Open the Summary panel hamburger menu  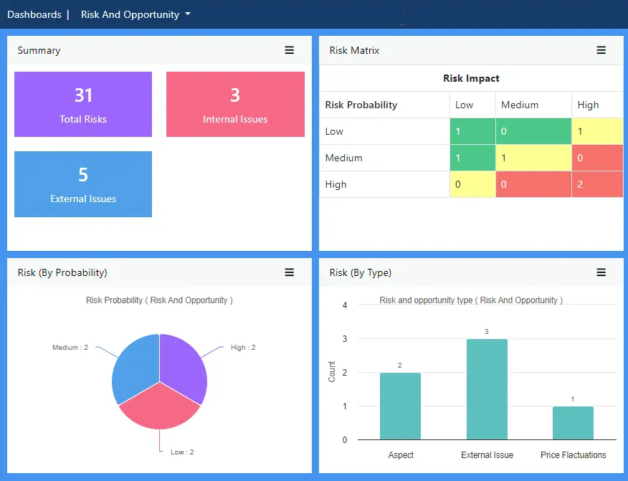click(x=290, y=50)
